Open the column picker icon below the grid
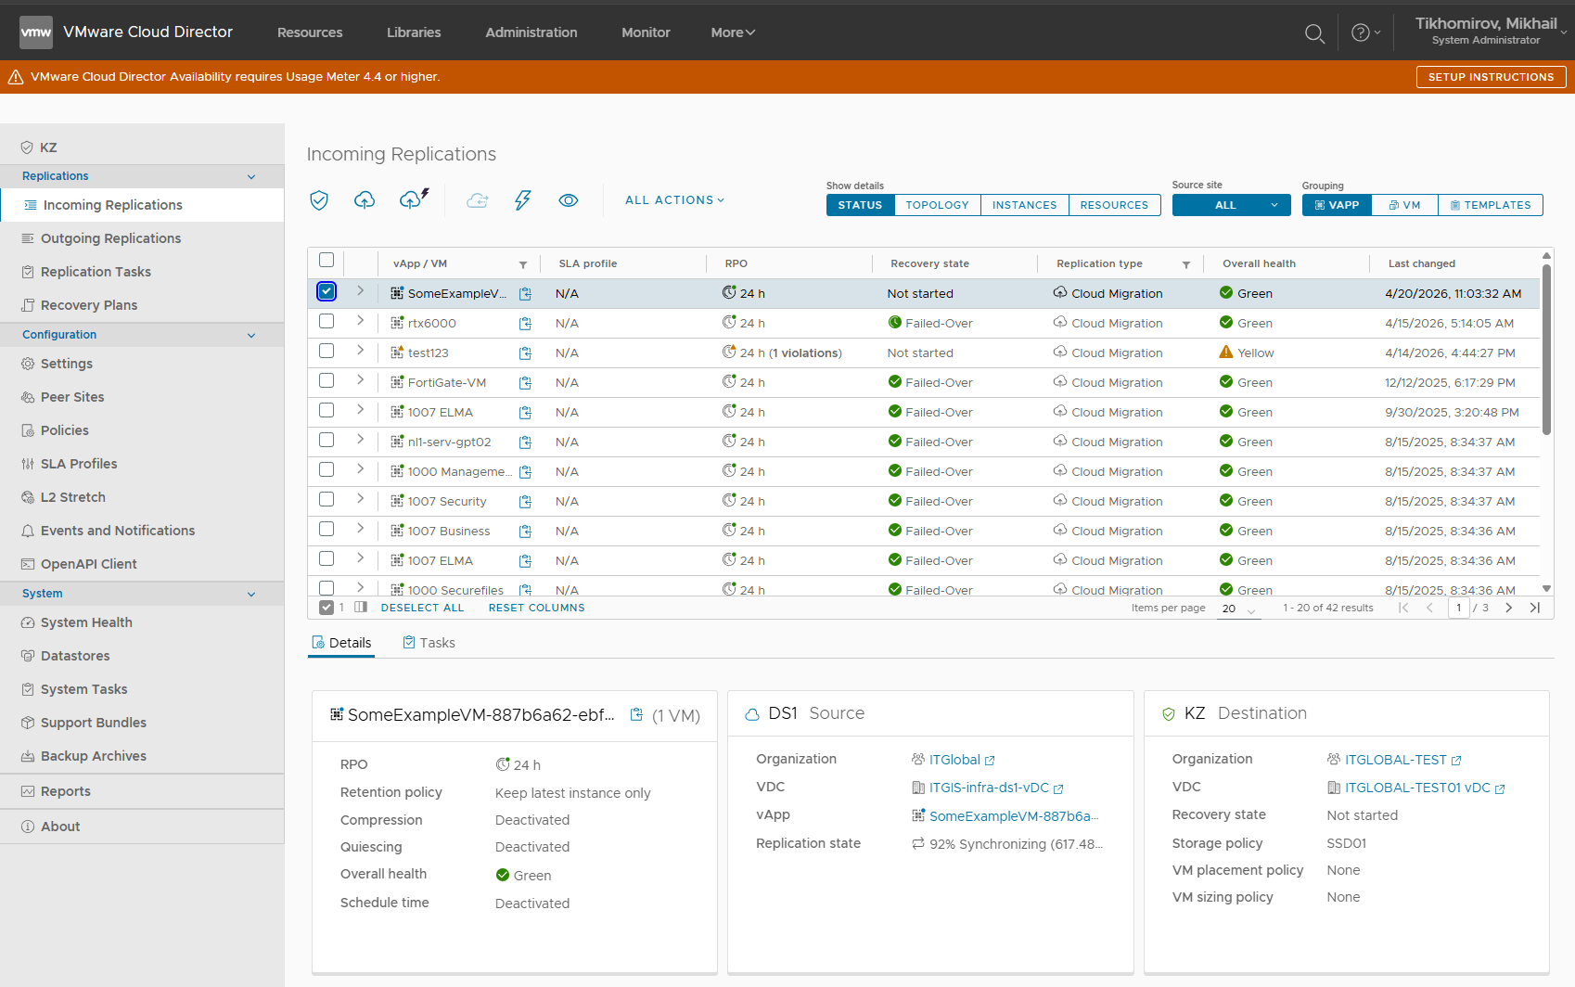This screenshot has height=987, width=1575. pos(361,608)
